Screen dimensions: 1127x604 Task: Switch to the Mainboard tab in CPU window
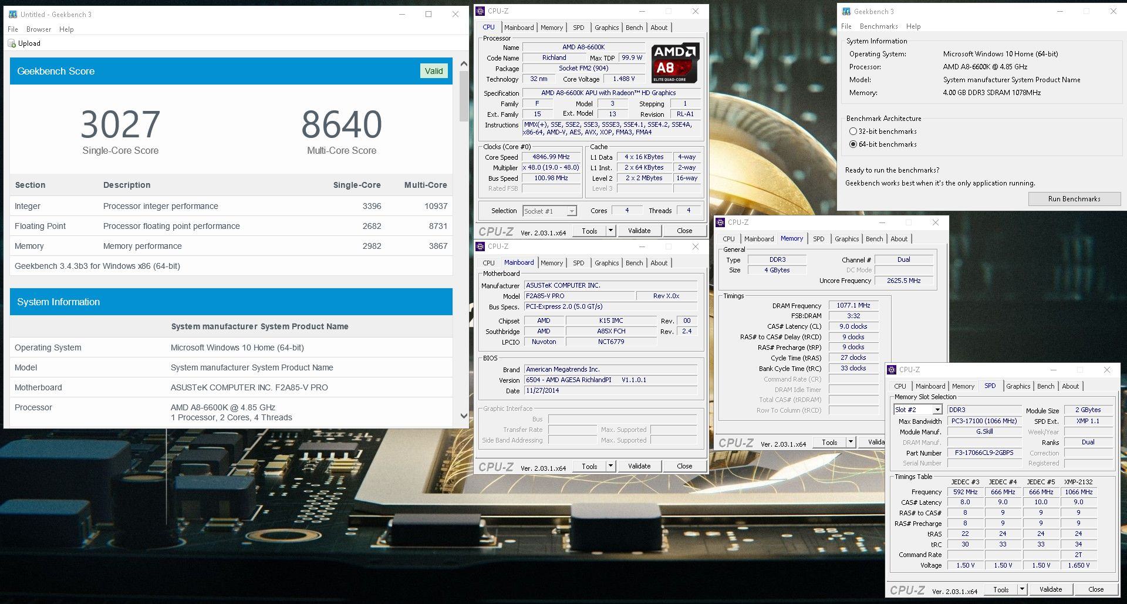click(519, 28)
